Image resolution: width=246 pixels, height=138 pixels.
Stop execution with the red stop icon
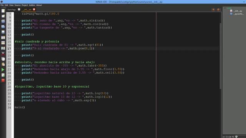click(3, 80)
